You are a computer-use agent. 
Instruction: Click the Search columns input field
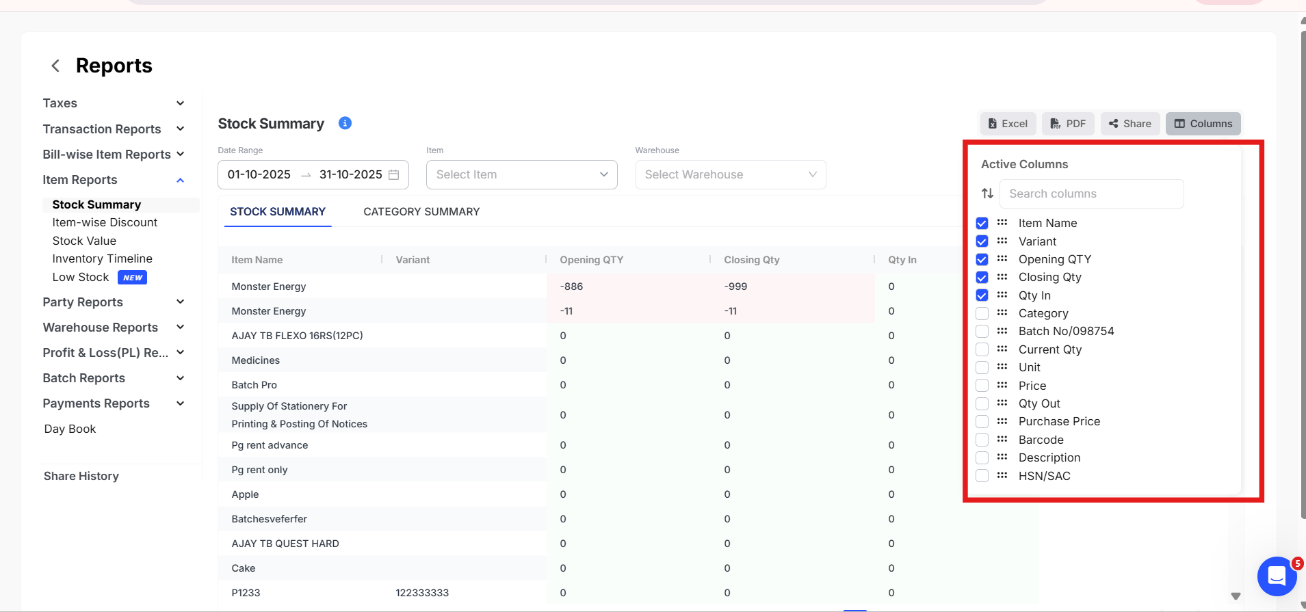1091,194
